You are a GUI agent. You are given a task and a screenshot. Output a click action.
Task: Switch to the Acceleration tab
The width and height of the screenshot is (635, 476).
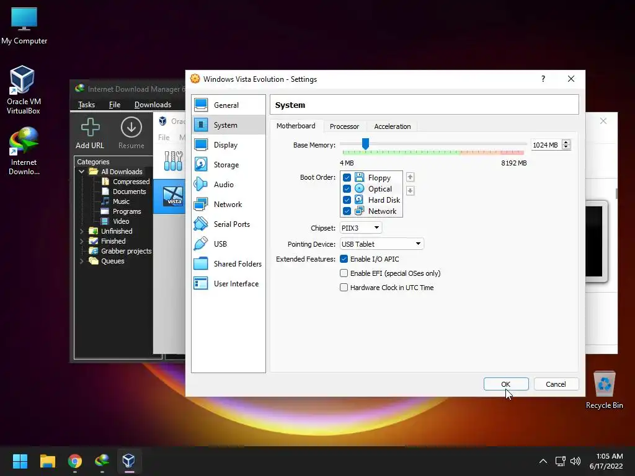tap(393, 126)
